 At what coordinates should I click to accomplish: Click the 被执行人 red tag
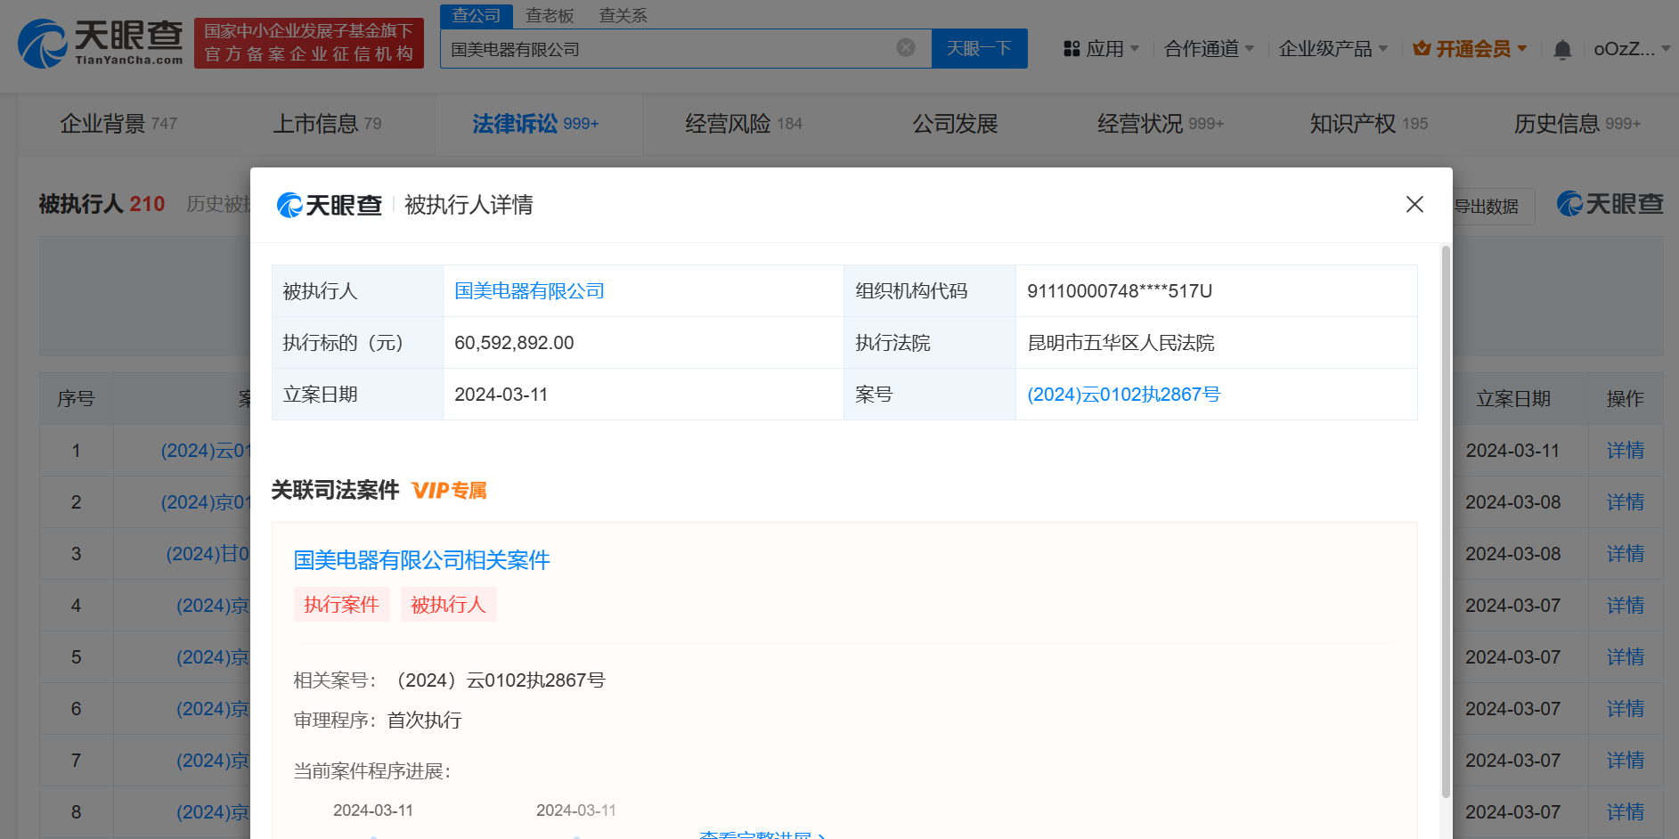(448, 605)
